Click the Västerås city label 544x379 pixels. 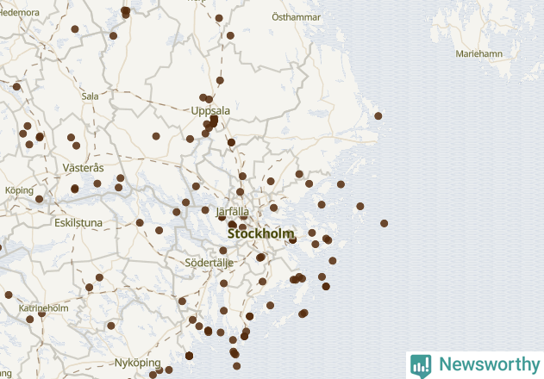pos(83,168)
